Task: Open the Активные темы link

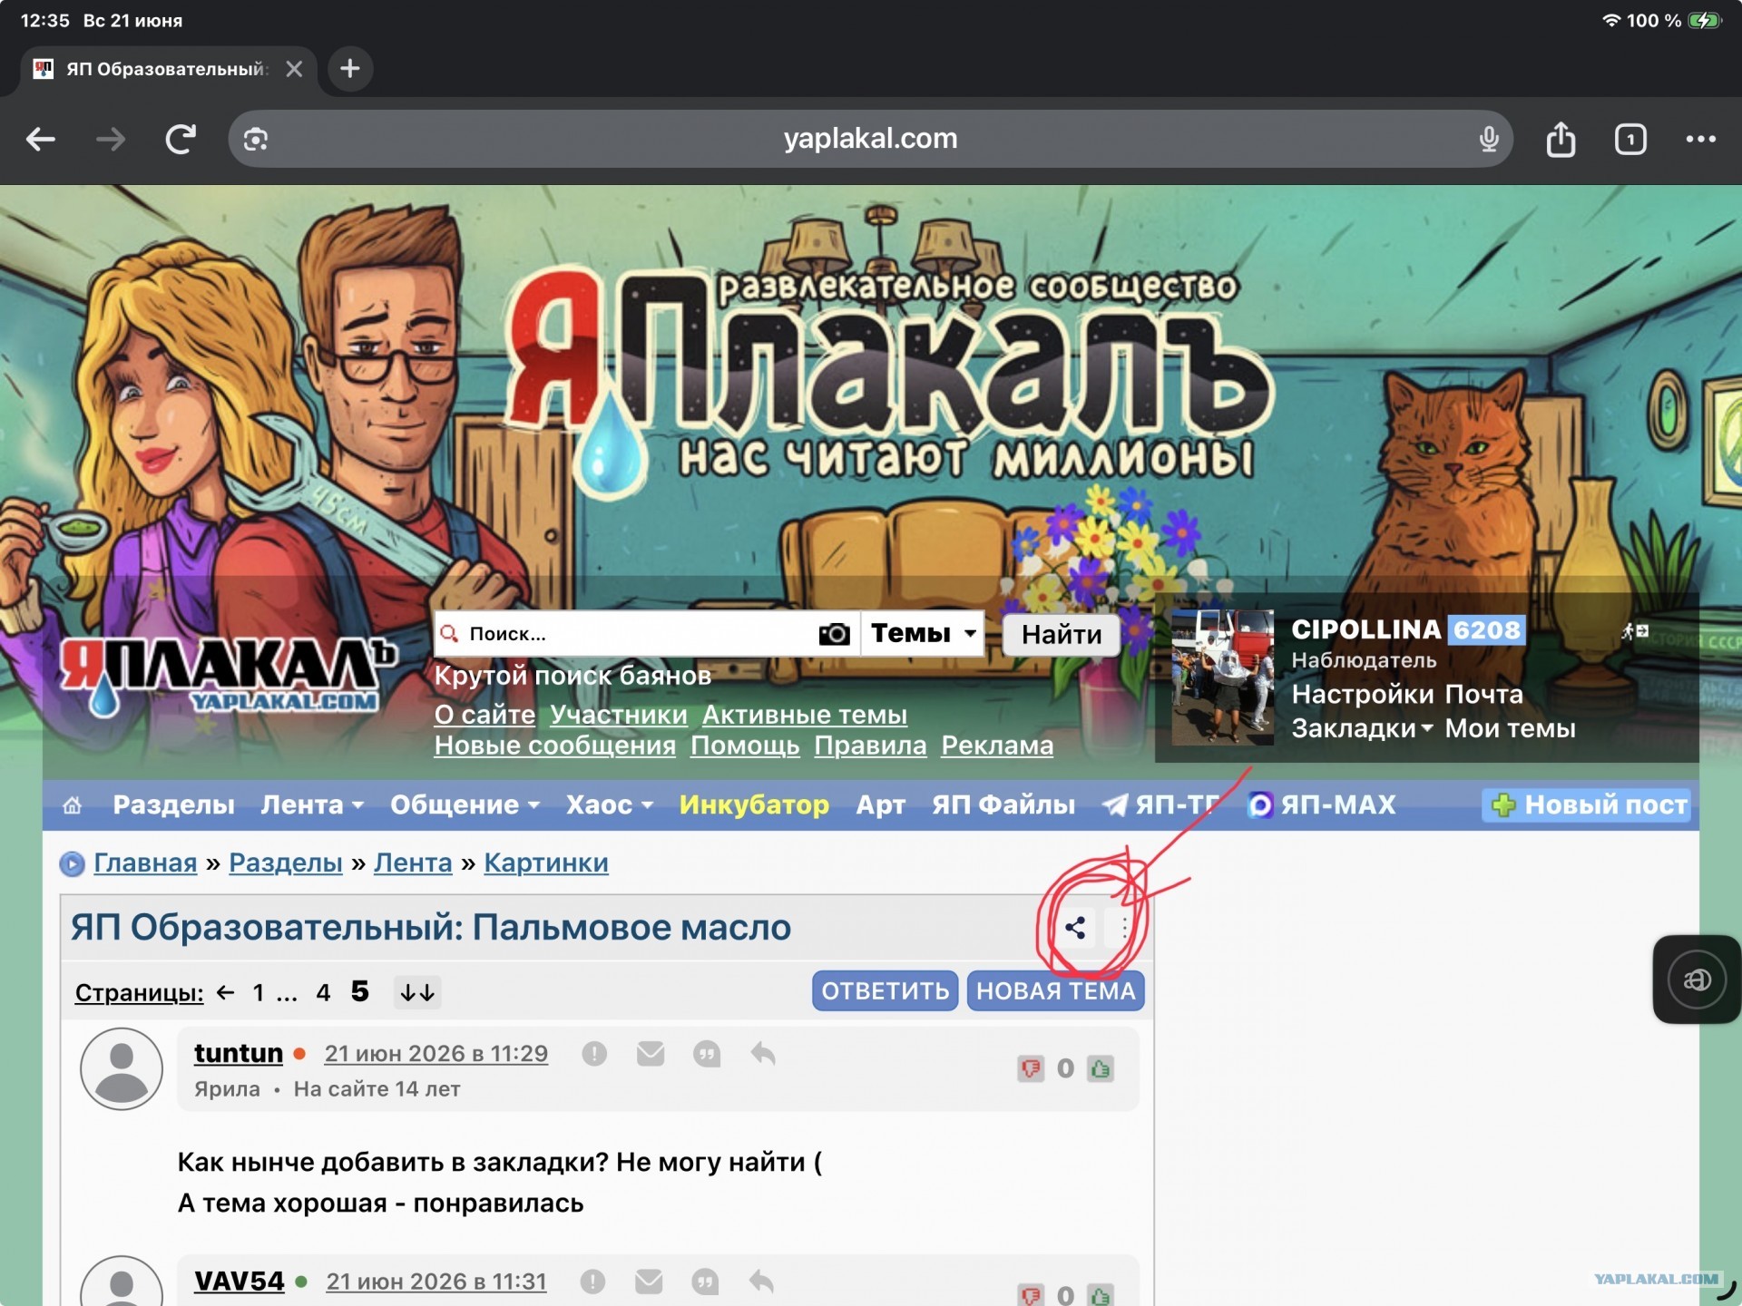Action: click(805, 715)
